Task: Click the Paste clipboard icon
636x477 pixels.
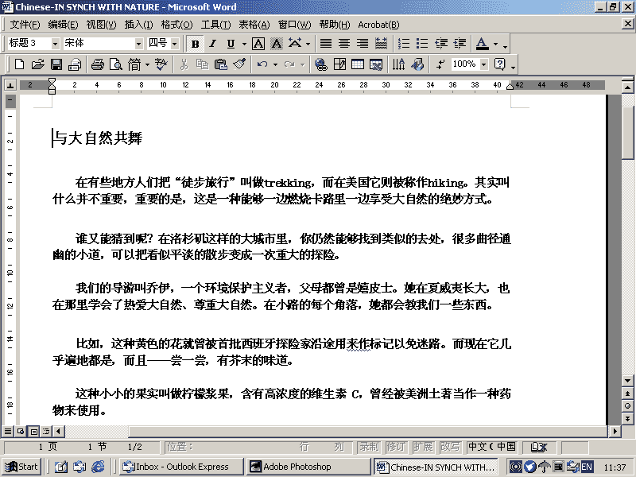Action: click(220, 64)
